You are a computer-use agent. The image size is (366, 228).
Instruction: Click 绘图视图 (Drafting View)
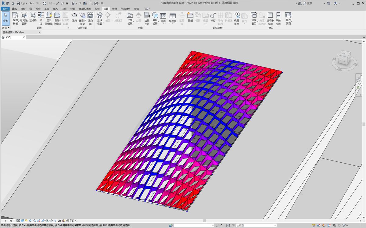point(147,18)
